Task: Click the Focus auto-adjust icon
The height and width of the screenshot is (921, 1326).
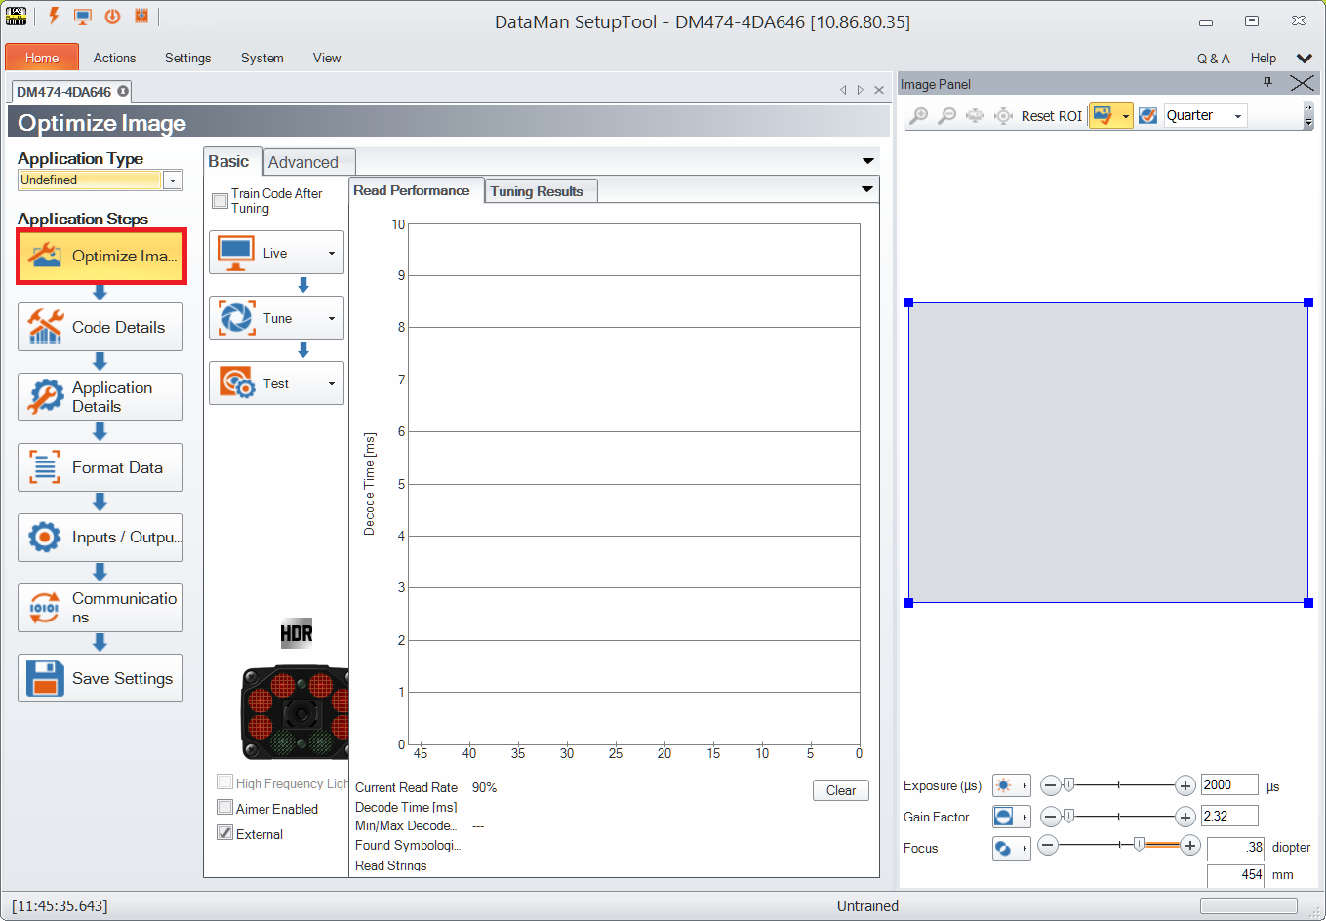Action: pyautogui.click(x=1004, y=849)
